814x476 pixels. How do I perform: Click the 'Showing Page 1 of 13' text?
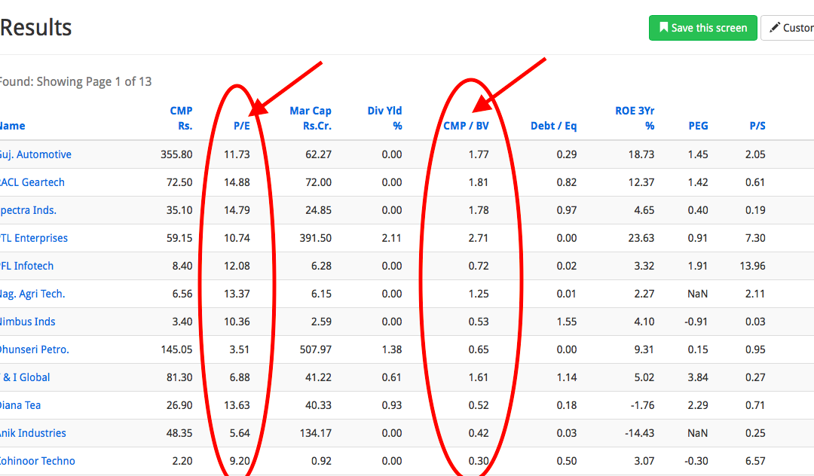pyautogui.click(x=94, y=82)
